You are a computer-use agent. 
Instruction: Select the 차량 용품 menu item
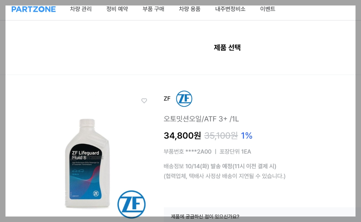pos(190,9)
